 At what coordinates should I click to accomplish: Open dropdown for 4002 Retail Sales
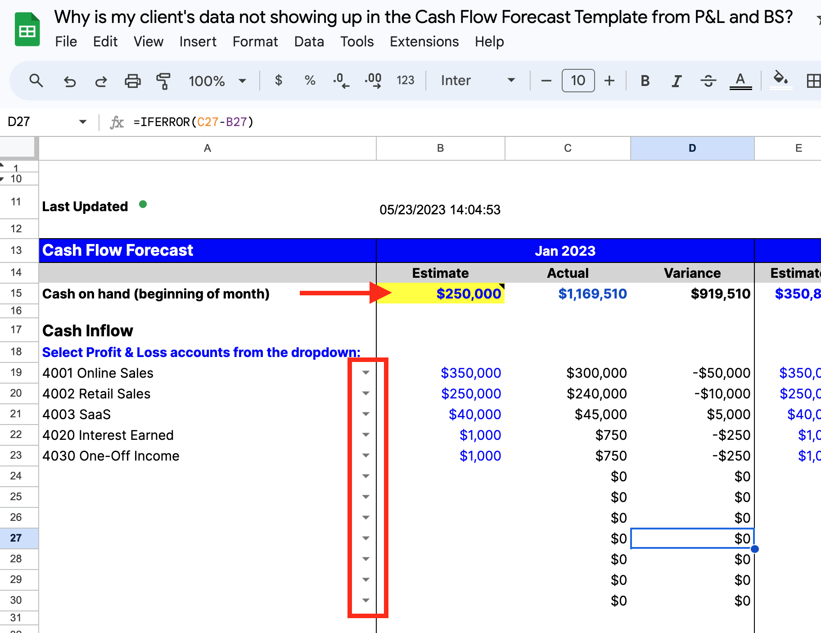pyautogui.click(x=365, y=393)
